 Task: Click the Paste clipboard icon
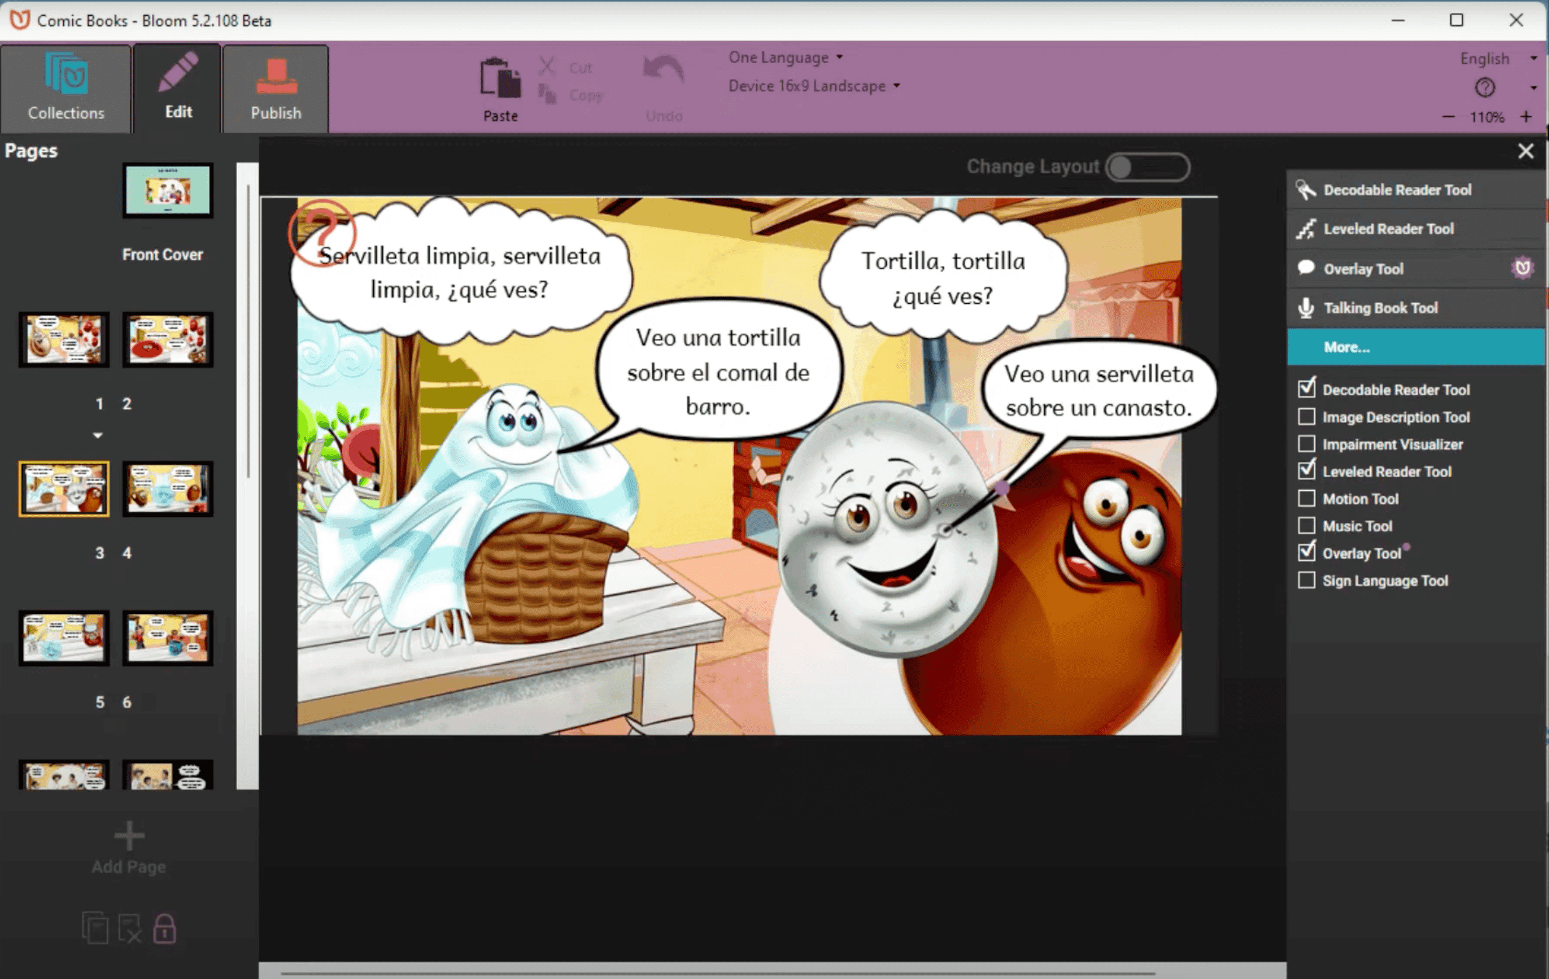click(x=501, y=78)
